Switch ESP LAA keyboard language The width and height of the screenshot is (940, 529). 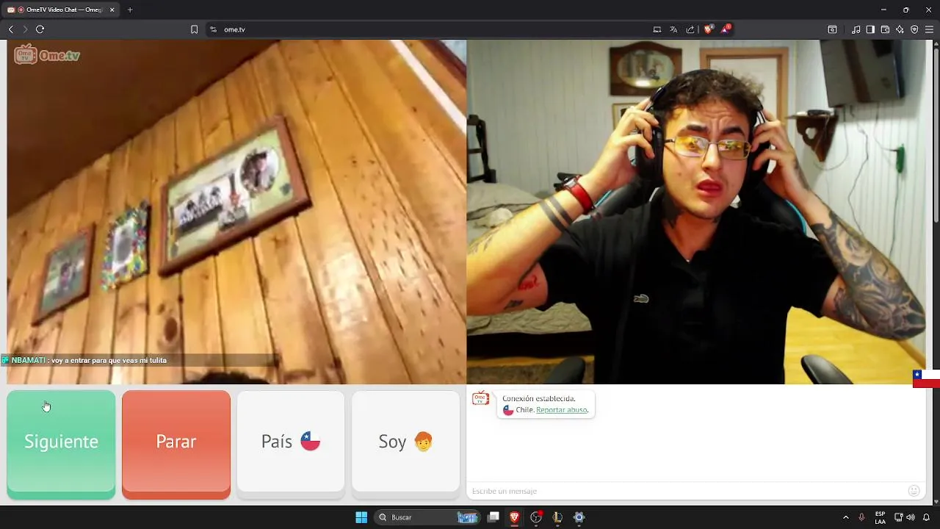click(880, 517)
